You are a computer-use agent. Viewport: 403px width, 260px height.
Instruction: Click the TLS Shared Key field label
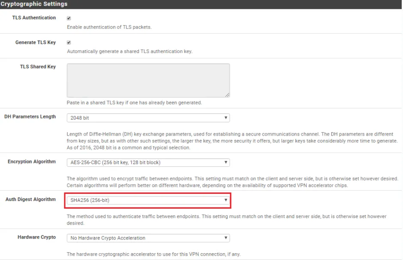(x=38, y=67)
